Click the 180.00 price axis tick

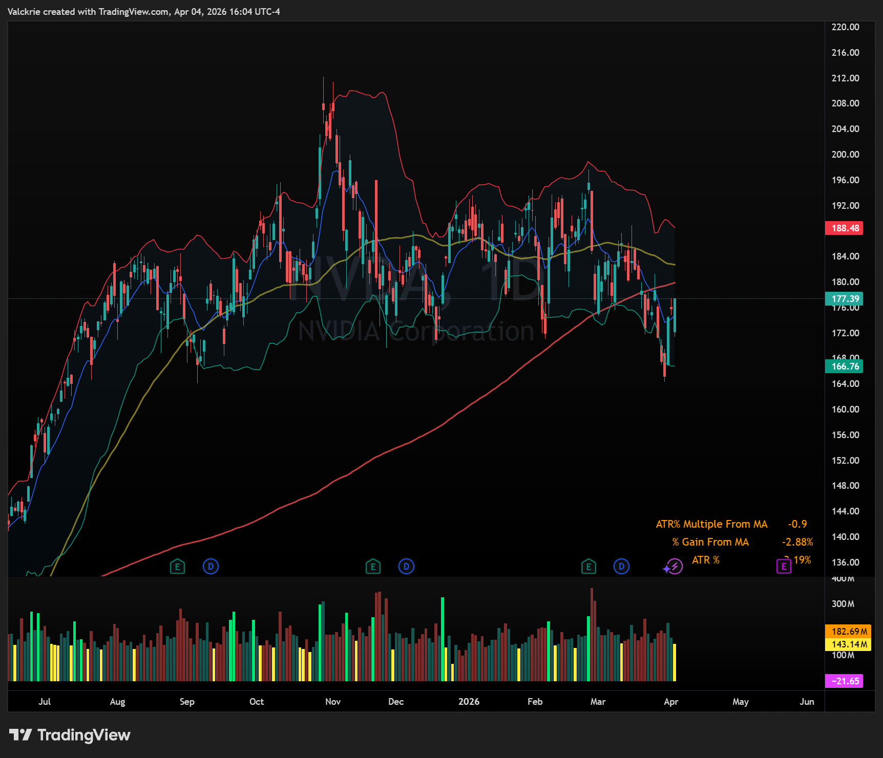845,282
